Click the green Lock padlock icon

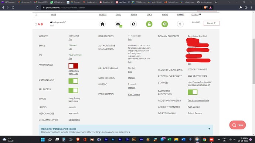(149, 24)
